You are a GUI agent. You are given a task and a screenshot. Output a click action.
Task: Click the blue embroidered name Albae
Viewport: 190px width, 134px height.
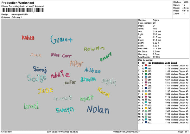tap(92, 70)
